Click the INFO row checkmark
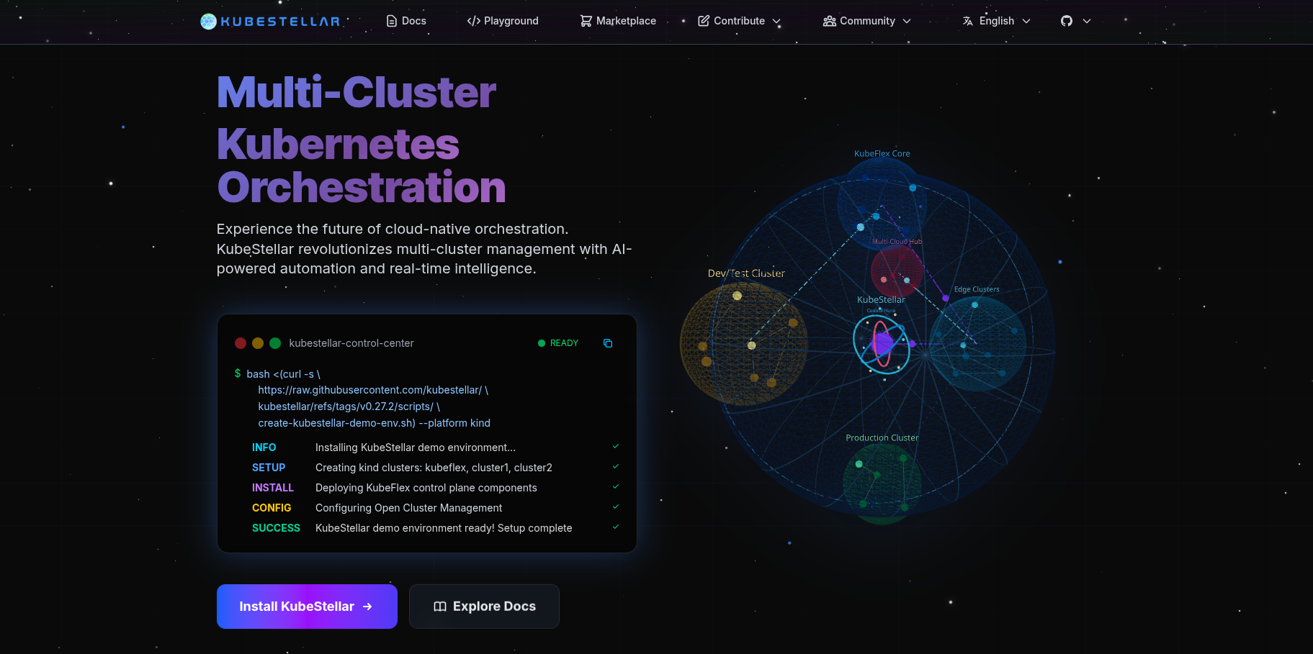This screenshot has height=654, width=1313. pyautogui.click(x=616, y=447)
